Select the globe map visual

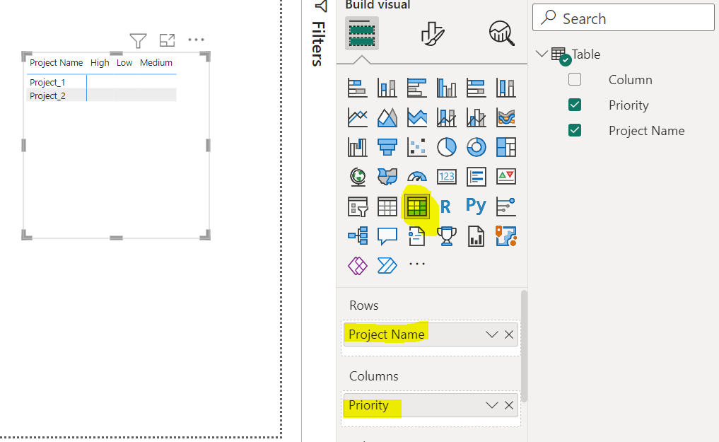tap(357, 177)
